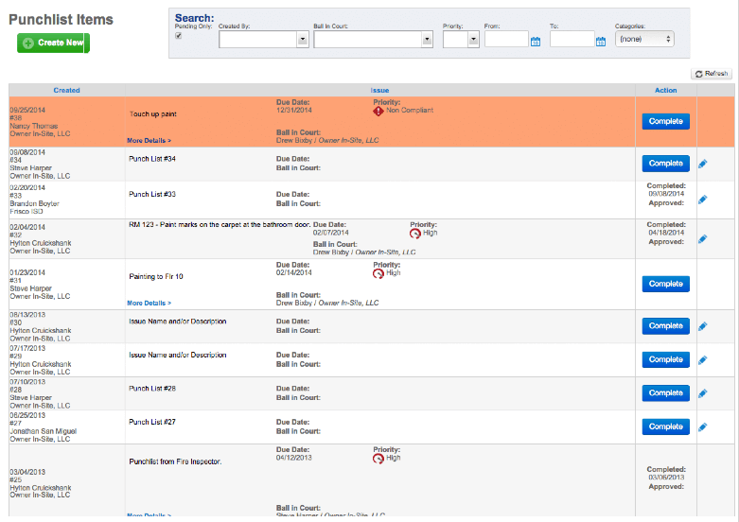Click Brandon Boyter creator name
Screen dimensions: 739x522
[34, 203]
